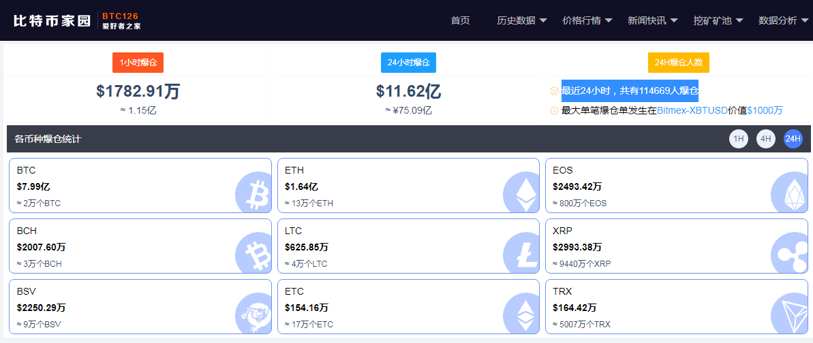This screenshot has height=343, width=813.
Task: Click the 比特币家园 BTC126 site logo
Action: [77, 20]
